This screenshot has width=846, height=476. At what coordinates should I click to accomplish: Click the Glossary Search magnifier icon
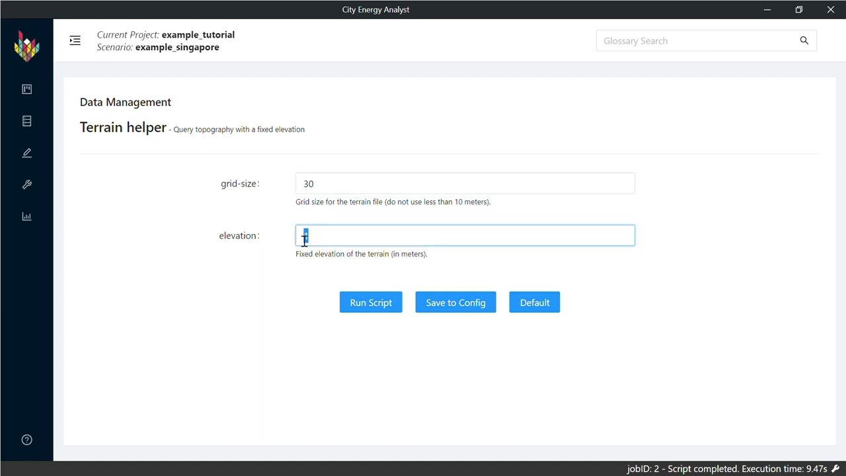pos(804,41)
